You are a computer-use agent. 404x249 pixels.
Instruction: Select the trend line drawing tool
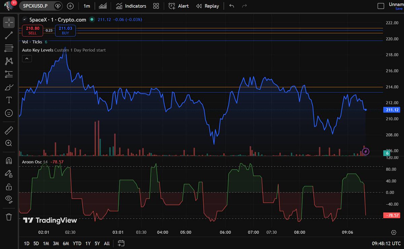[x=9, y=35]
